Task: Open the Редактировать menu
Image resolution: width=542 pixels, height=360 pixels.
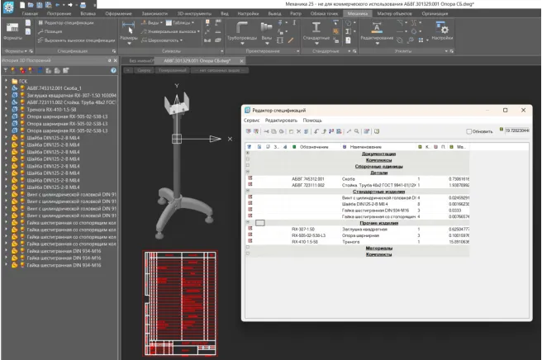Action: [x=281, y=121]
